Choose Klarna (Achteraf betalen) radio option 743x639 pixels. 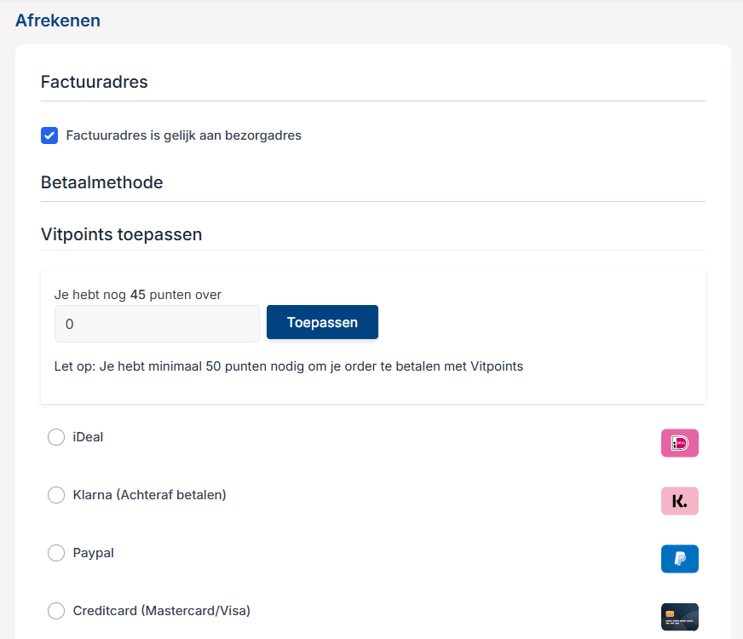56,495
